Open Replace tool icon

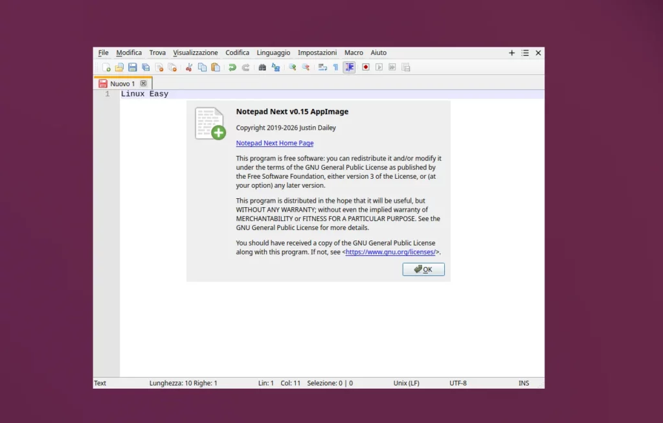pos(276,67)
